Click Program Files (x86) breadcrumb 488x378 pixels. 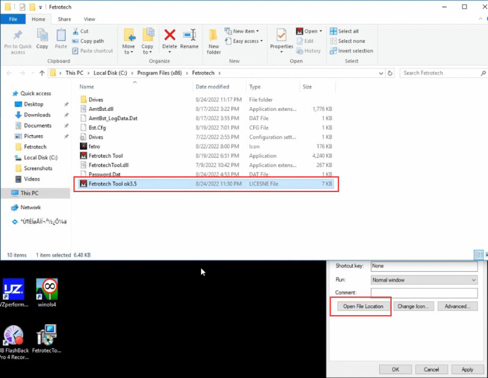pos(159,73)
